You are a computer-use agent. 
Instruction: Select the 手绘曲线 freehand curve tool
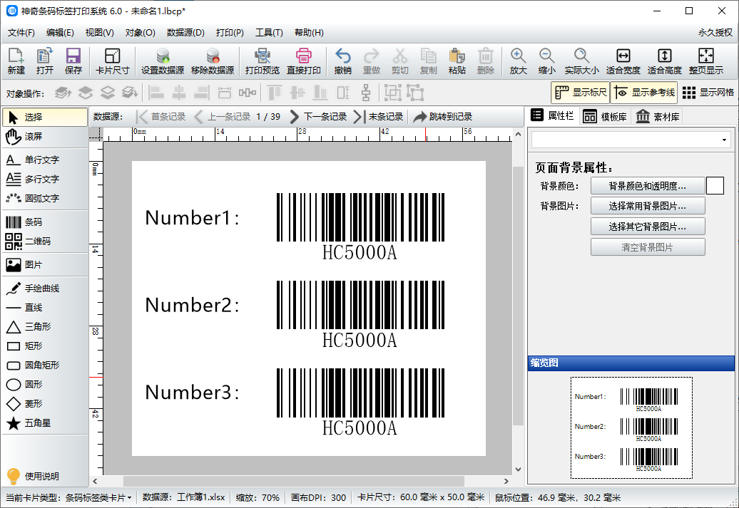[45, 288]
